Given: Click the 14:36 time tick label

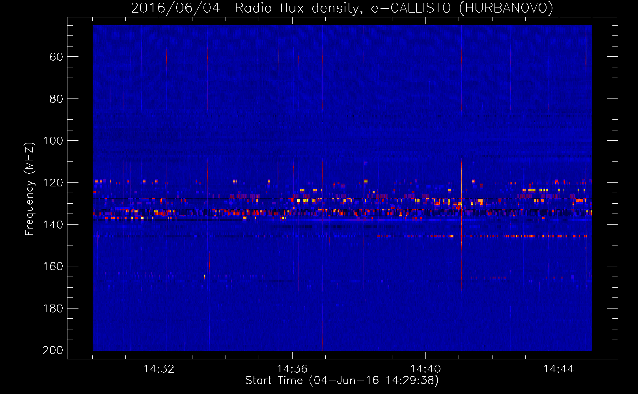Looking at the screenshot, I should coord(292,369).
